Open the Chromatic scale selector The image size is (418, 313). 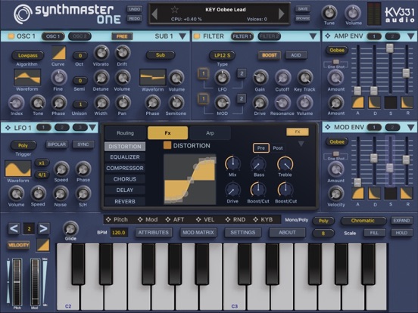363,221
